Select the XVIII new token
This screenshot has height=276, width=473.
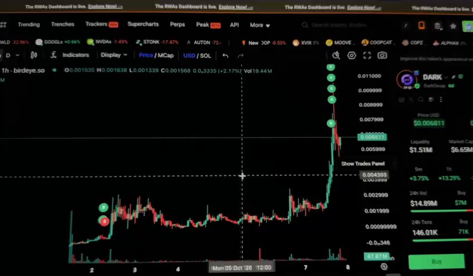click(x=306, y=43)
